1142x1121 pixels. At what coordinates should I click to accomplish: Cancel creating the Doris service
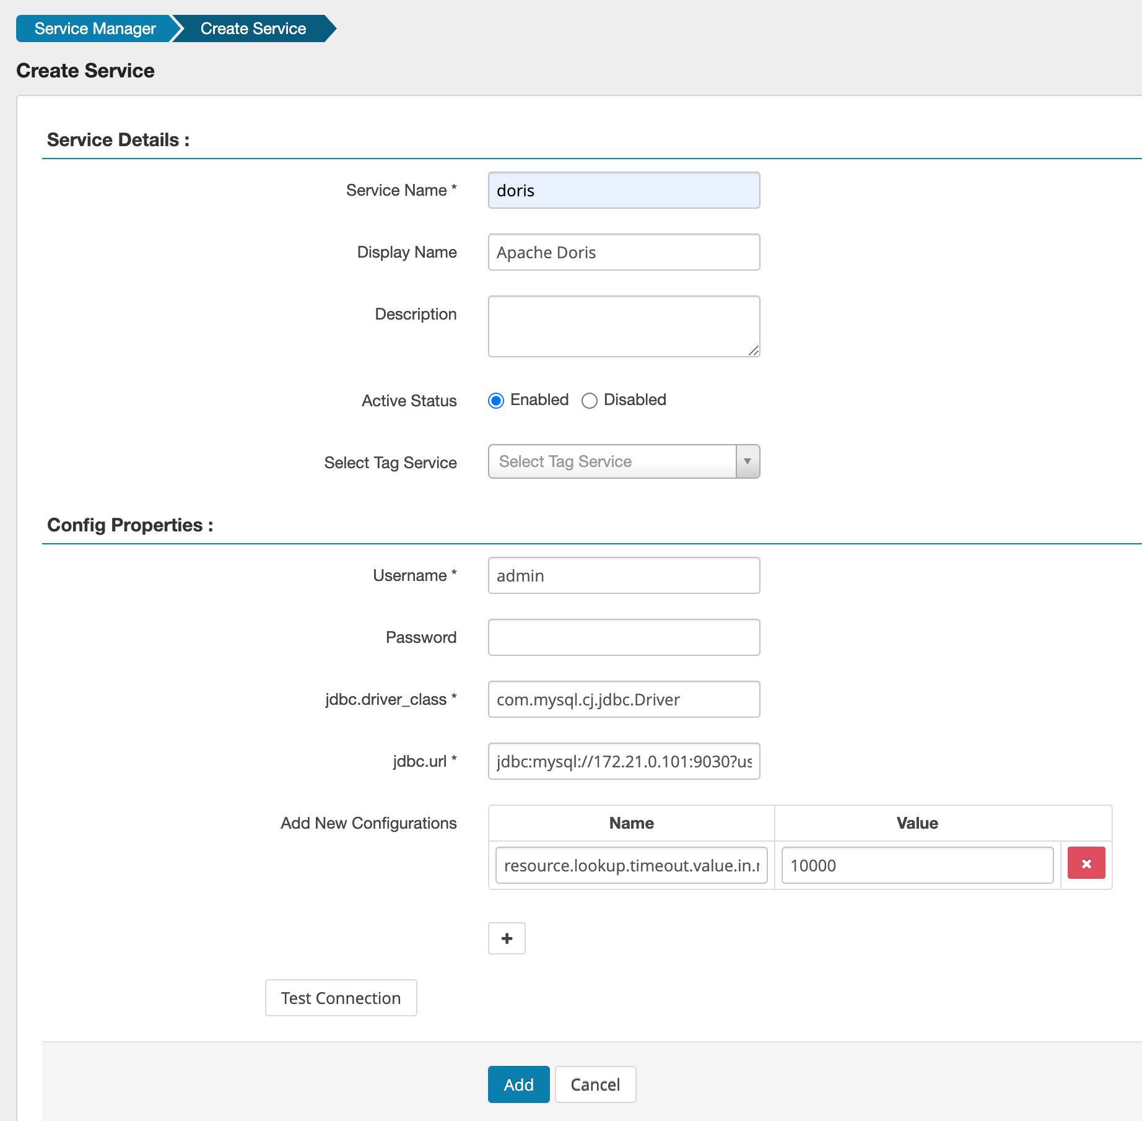pos(595,1084)
